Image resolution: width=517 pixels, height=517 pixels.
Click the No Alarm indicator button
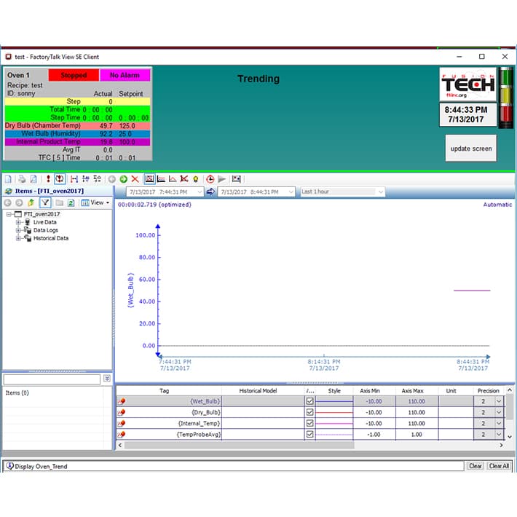click(x=125, y=75)
